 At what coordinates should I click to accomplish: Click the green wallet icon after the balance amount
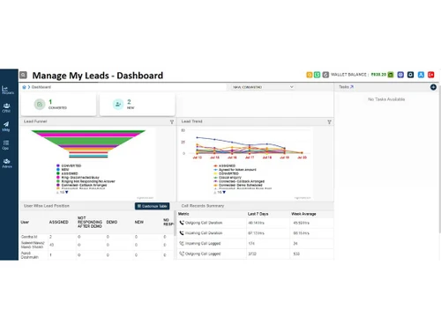[391, 75]
